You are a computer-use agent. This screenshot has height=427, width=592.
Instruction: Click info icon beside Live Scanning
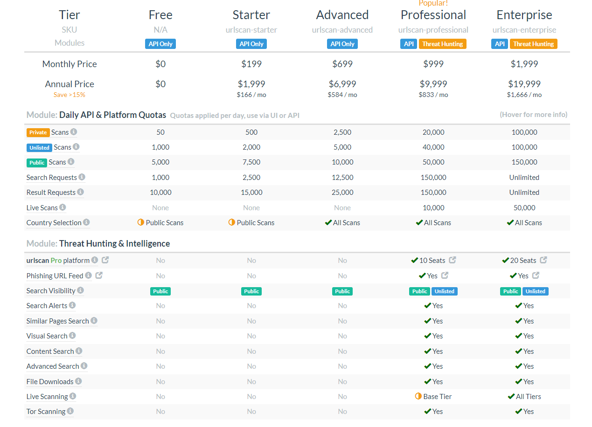(73, 396)
